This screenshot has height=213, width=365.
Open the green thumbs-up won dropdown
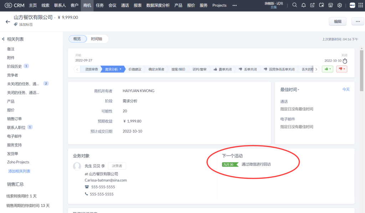[327, 69]
